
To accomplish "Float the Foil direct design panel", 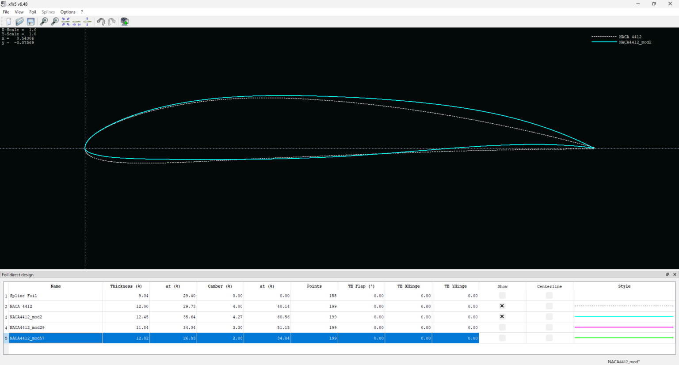I will (x=667, y=274).
